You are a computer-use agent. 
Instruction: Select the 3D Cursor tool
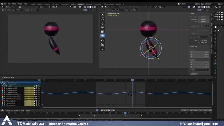(103, 19)
